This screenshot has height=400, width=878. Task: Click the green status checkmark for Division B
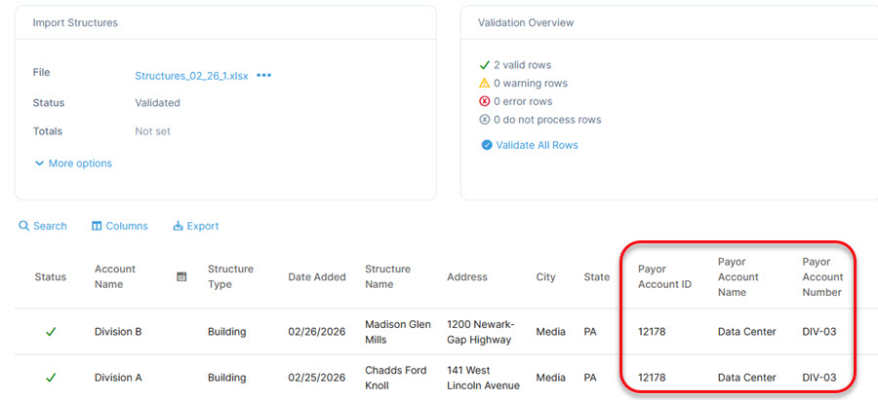point(51,332)
